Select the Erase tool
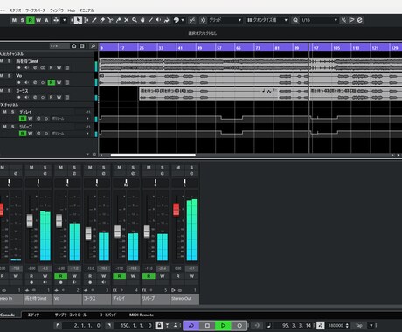Screen dimensions: 402x332 pos(102,20)
